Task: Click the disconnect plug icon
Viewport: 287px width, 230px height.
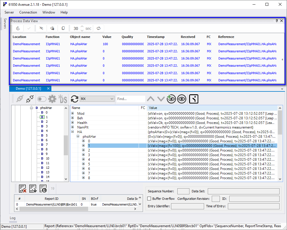Action: pyautogui.click(x=30, y=99)
